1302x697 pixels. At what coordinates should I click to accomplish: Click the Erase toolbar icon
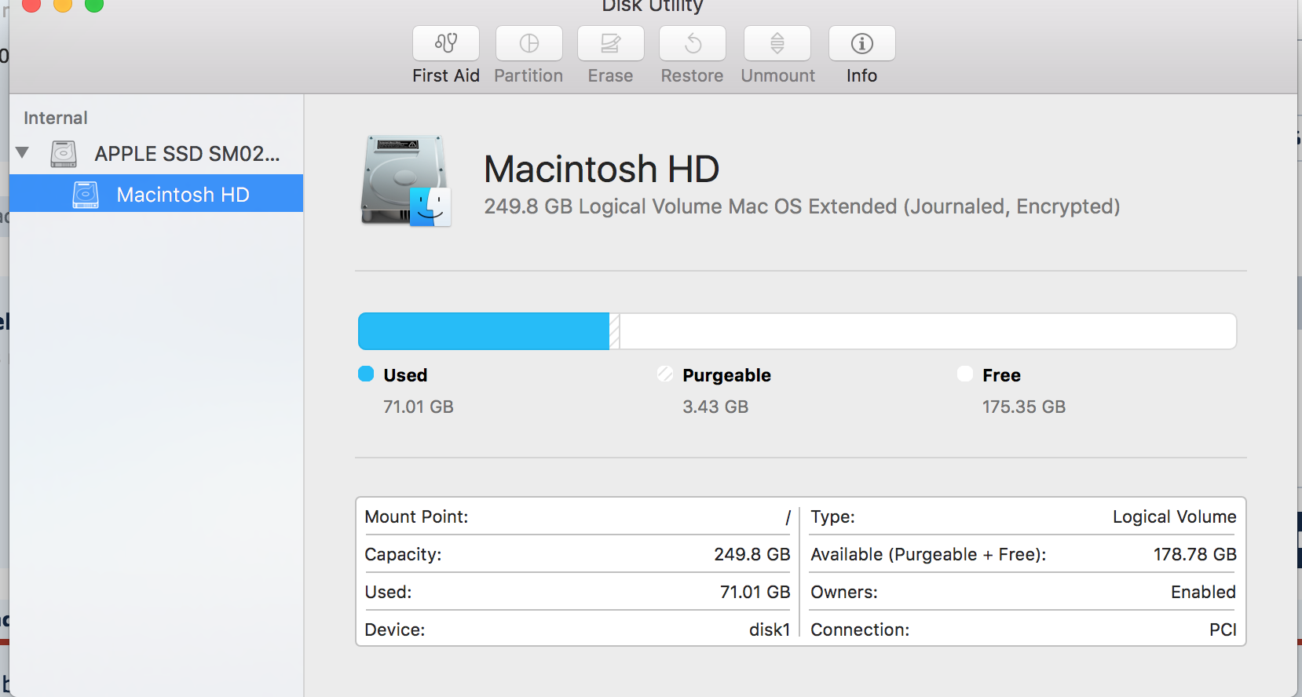pyautogui.click(x=611, y=43)
